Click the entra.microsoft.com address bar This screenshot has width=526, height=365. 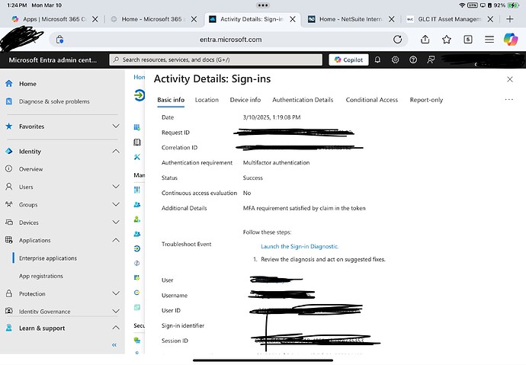coord(230,40)
